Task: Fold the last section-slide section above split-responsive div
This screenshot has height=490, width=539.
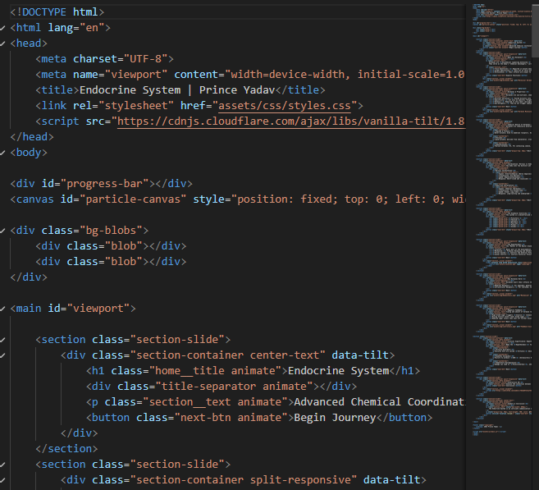Action: 3,465
